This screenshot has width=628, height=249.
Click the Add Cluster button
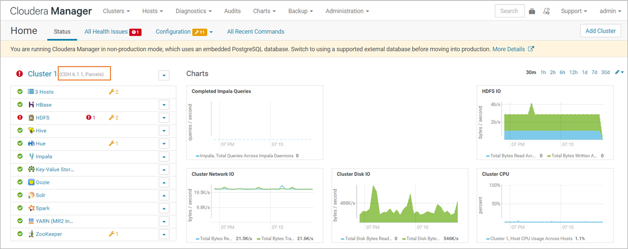tap(601, 31)
